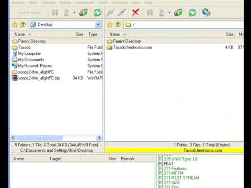
Task: Click the remote path input field
Action: (184, 25)
